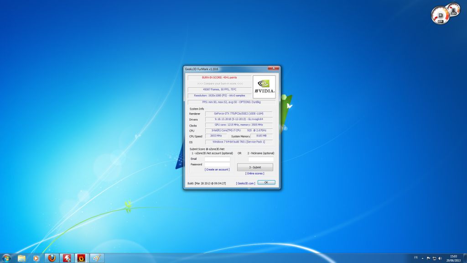Click the 8183 MB system memory value
The height and width of the screenshot is (263, 467).
[261, 136]
